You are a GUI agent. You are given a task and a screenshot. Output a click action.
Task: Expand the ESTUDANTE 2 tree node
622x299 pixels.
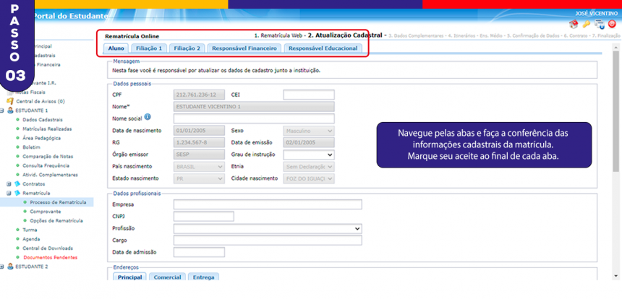2,266
